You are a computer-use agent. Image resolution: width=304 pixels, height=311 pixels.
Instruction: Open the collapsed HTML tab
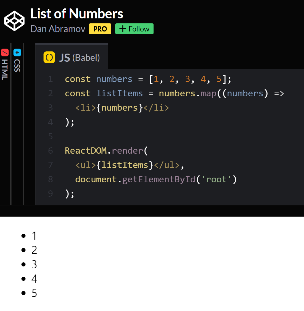(5, 64)
